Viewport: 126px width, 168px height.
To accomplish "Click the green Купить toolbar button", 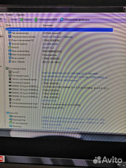I will pyautogui.click(x=26, y=20).
